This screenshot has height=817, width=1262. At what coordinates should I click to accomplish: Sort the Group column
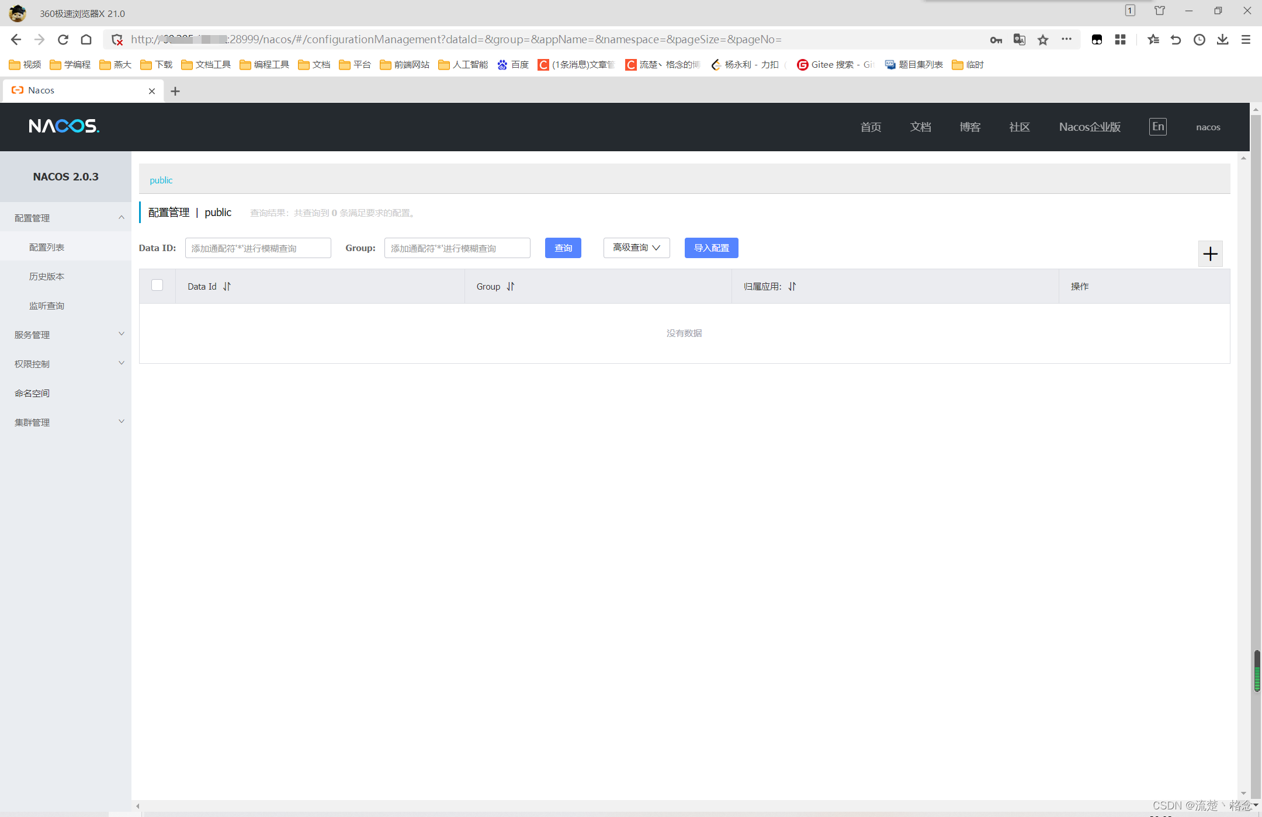[511, 286]
